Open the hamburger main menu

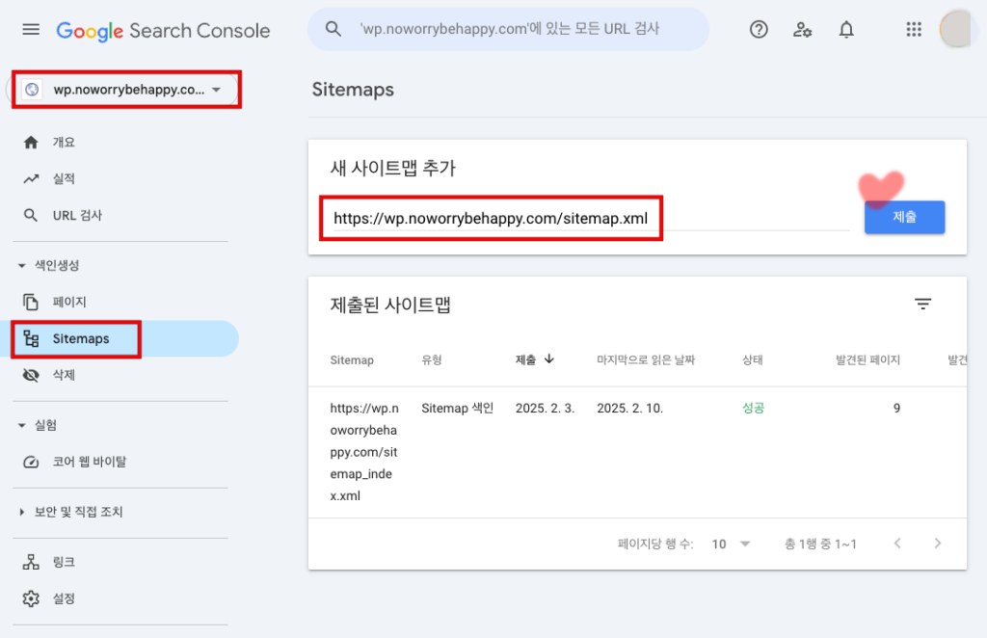pos(31,30)
